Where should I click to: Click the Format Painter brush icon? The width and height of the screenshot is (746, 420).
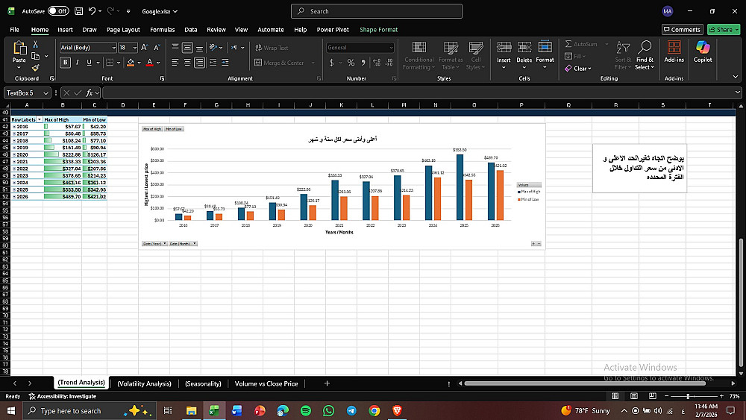35,68
